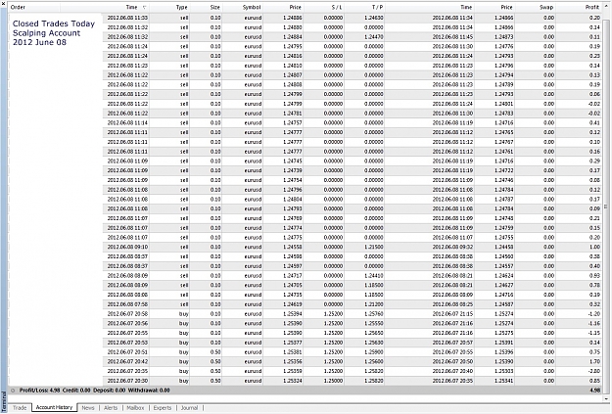Click the close time 2012.06.08 08:25
Viewport: 612px width, 414px height.
click(x=452, y=304)
